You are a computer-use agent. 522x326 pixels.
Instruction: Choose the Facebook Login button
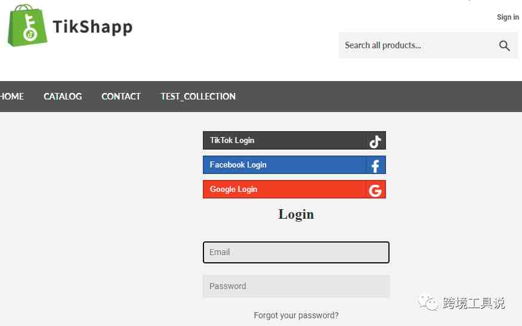294,165
